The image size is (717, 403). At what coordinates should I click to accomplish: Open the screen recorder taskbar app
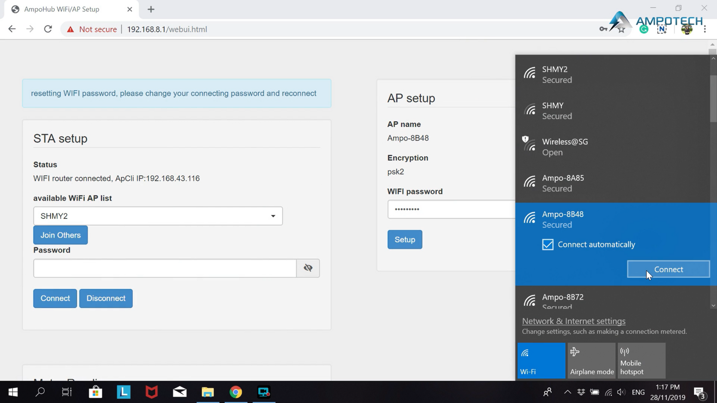pos(264,392)
